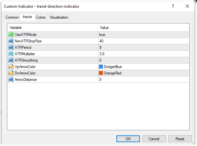Open the help question mark button

tap(173, 6)
